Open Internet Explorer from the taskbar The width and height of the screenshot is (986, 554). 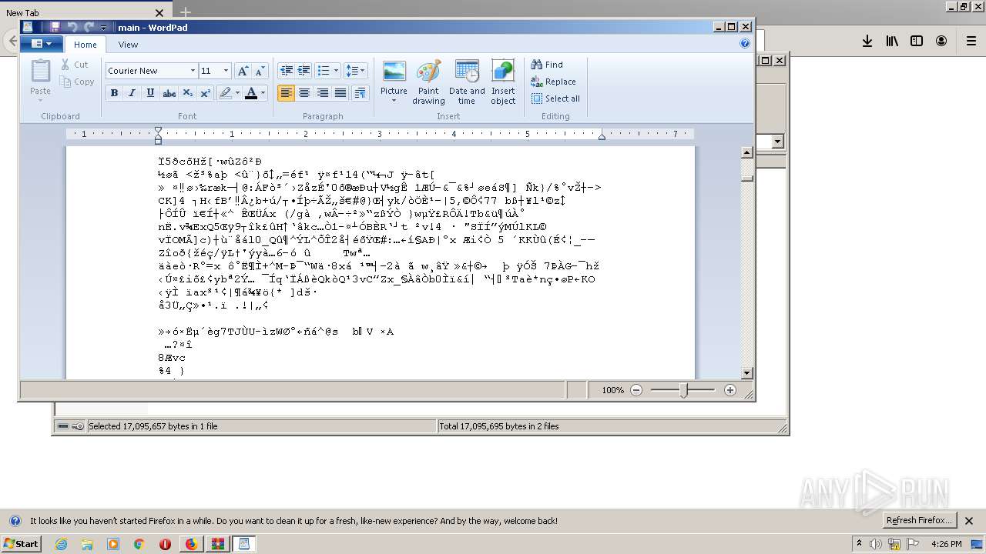(61, 544)
